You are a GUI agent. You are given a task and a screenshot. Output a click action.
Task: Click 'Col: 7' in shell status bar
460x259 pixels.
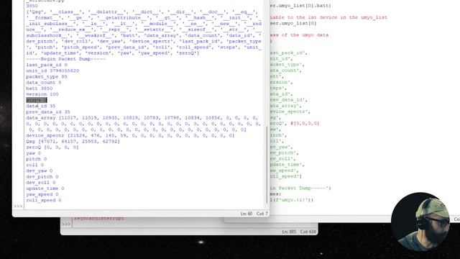[x=262, y=214]
